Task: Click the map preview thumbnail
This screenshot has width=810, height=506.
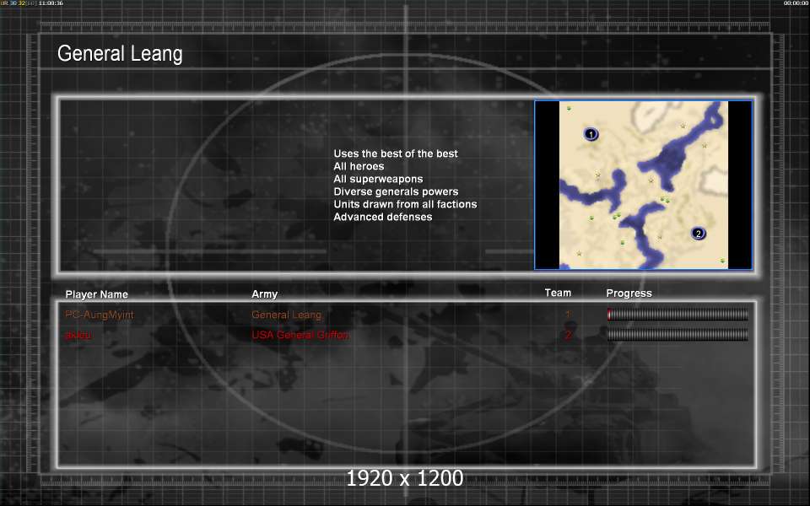Action: tap(644, 185)
